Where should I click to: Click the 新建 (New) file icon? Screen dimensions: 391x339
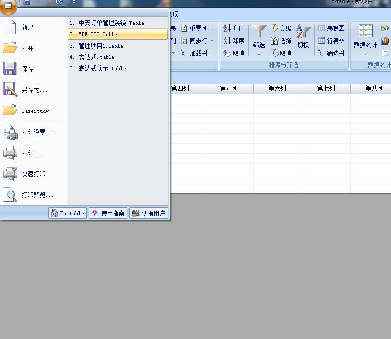(x=10, y=28)
